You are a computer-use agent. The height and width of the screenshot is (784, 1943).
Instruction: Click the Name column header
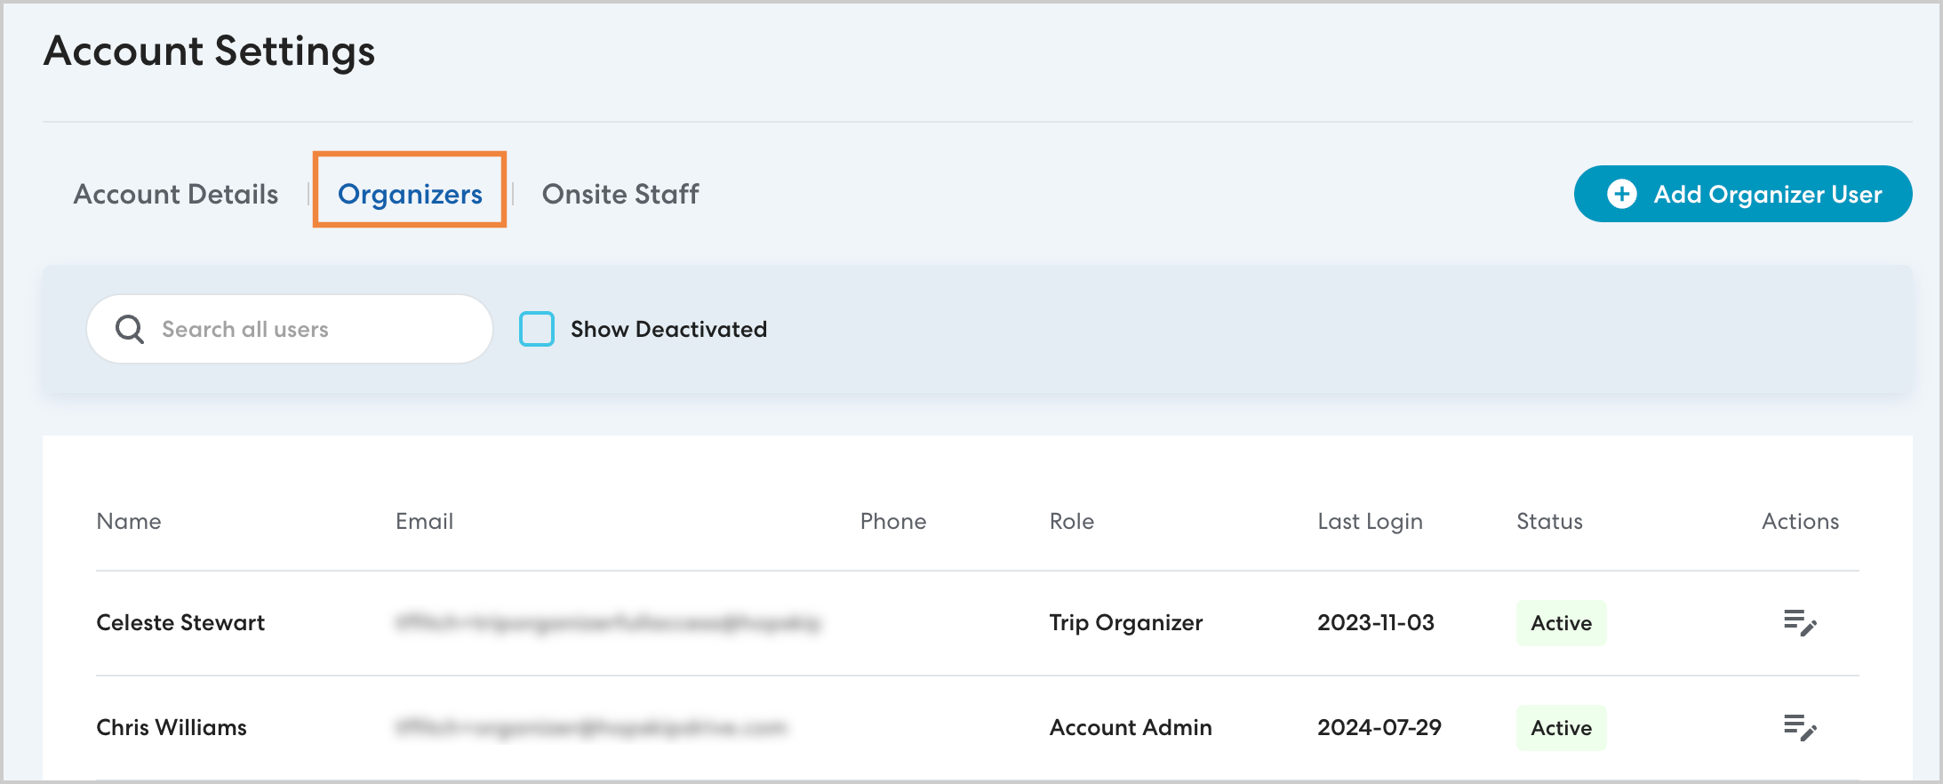pos(129,522)
